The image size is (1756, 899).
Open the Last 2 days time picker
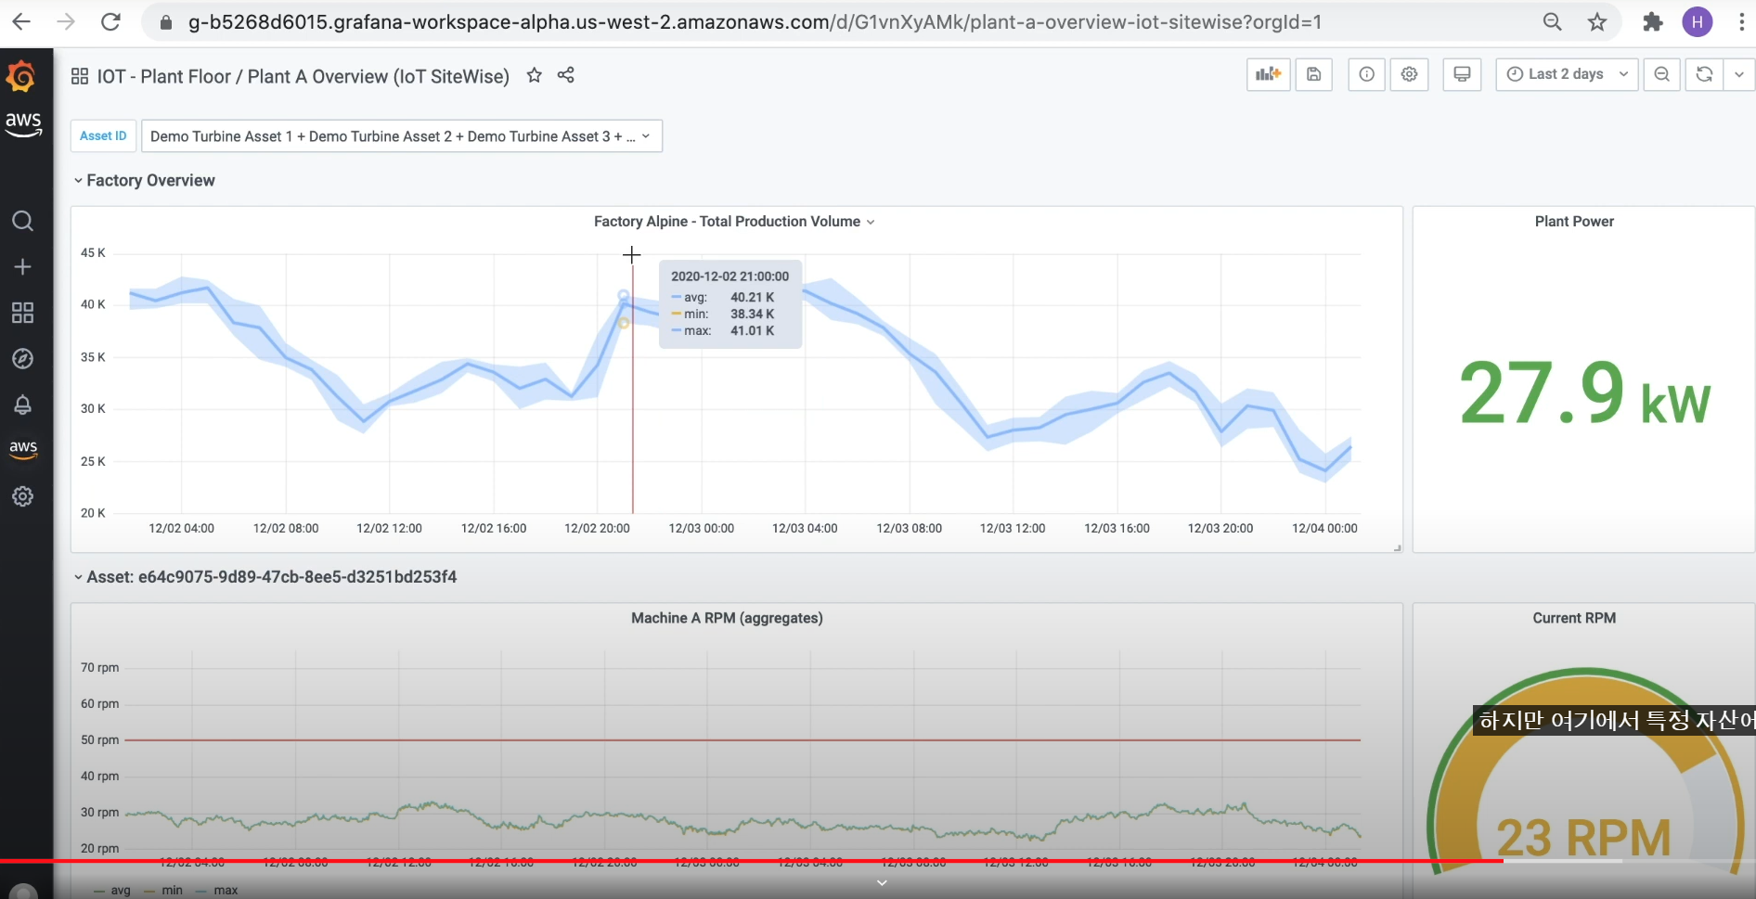[1567, 74]
